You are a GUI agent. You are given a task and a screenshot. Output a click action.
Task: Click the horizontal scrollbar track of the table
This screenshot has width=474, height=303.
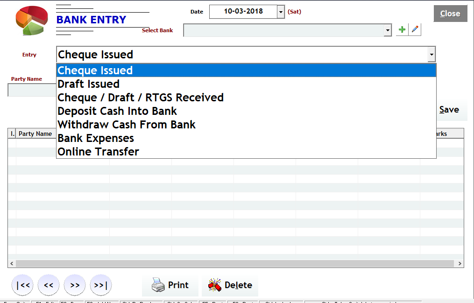click(x=235, y=263)
